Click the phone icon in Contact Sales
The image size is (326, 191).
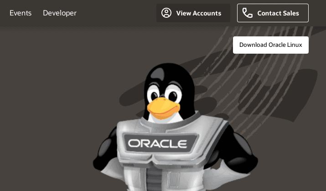coord(248,13)
